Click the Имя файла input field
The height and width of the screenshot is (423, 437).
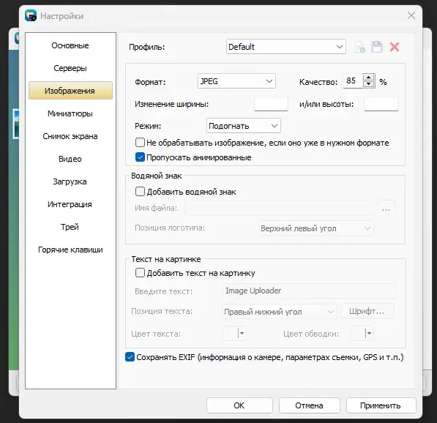279,208
